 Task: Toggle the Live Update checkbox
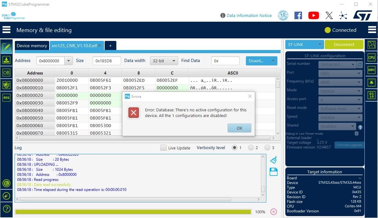pyautogui.click(x=163, y=148)
